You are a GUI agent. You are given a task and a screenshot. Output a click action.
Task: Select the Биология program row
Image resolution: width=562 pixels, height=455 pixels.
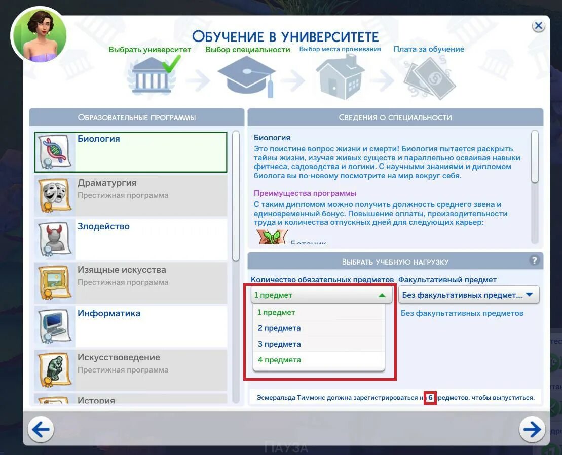click(x=131, y=152)
